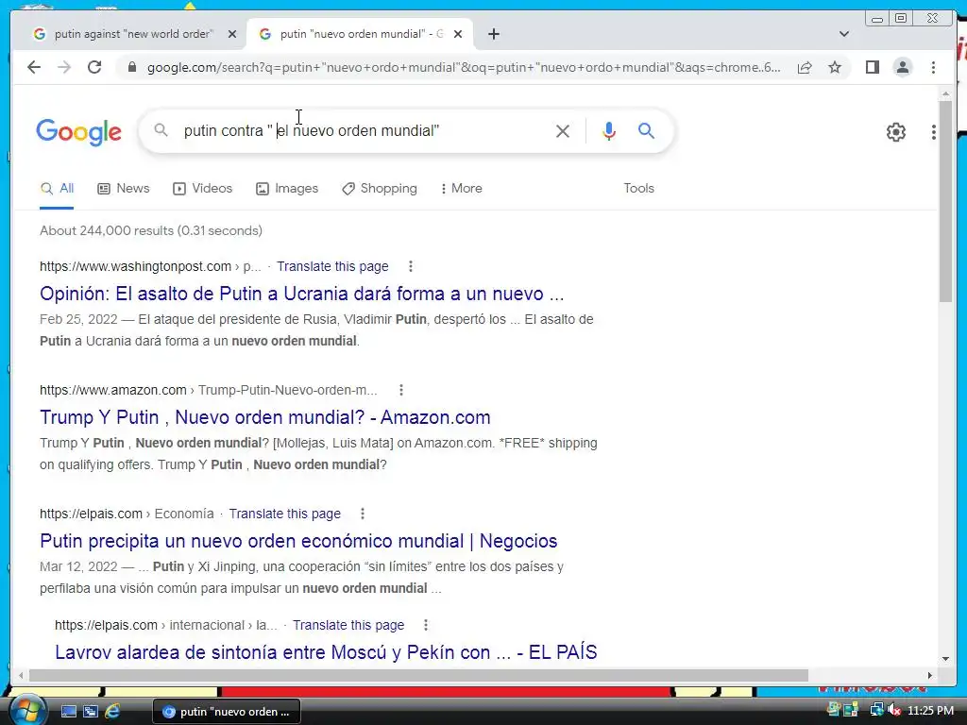Translate the elpais internacional result
The height and width of the screenshot is (725, 967).
click(348, 625)
